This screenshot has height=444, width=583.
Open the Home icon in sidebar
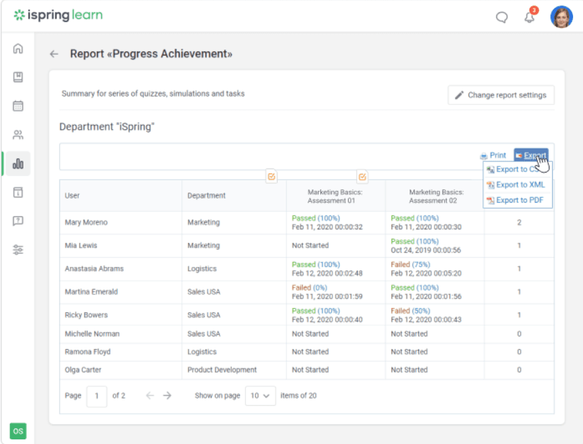pyautogui.click(x=18, y=49)
